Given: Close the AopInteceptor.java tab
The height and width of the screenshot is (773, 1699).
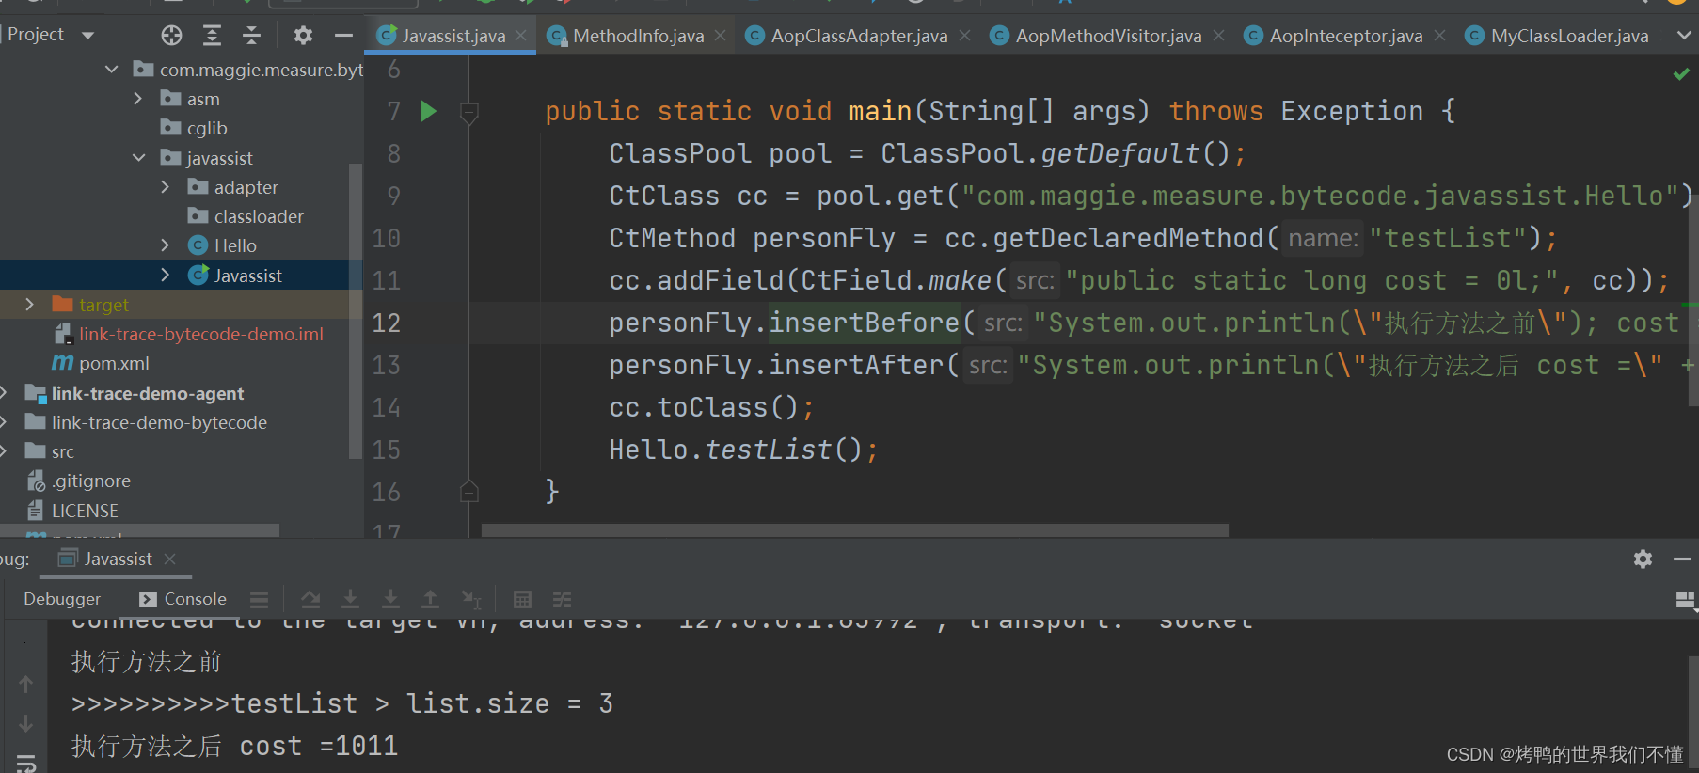Looking at the screenshot, I should (1439, 36).
